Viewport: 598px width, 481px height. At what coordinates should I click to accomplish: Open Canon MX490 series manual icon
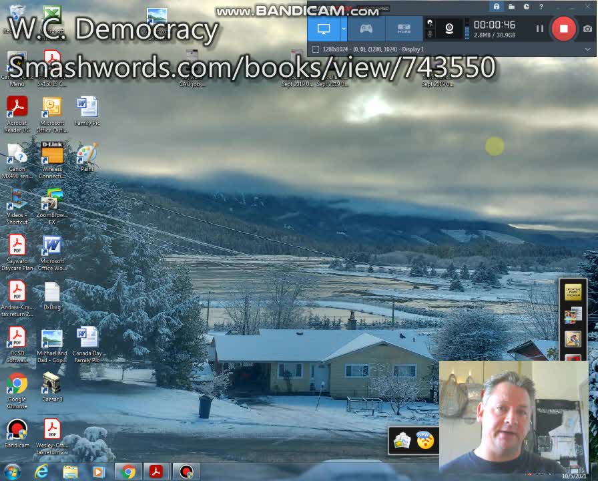pyautogui.click(x=17, y=160)
